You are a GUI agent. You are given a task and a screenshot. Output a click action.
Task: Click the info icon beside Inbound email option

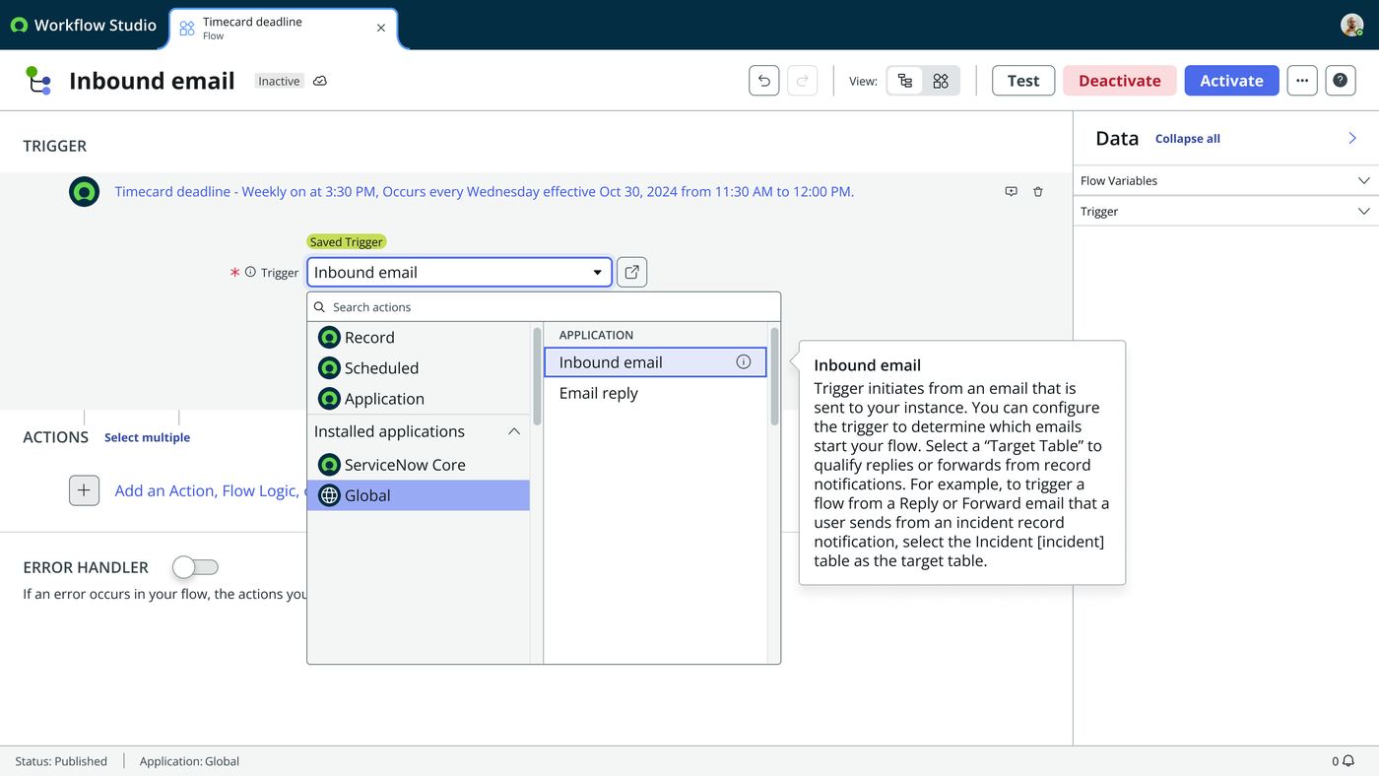point(744,362)
